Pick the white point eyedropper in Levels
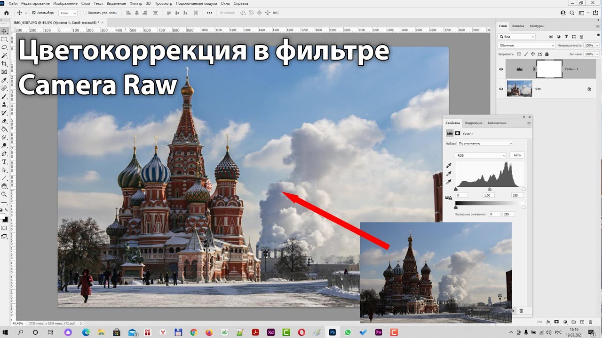This screenshot has width=602, height=338. pyautogui.click(x=449, y=182)
